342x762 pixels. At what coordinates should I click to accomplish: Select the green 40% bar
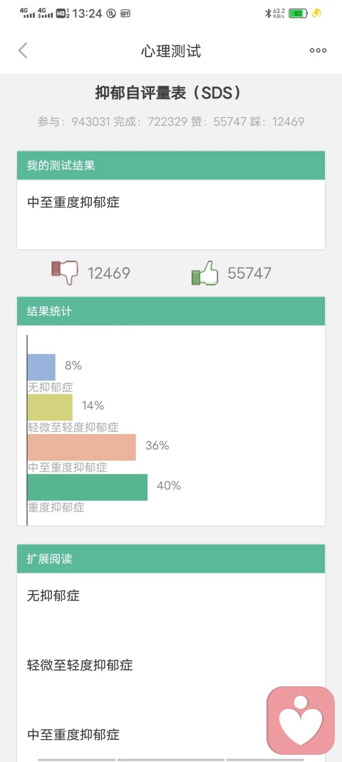pos(88,487)
